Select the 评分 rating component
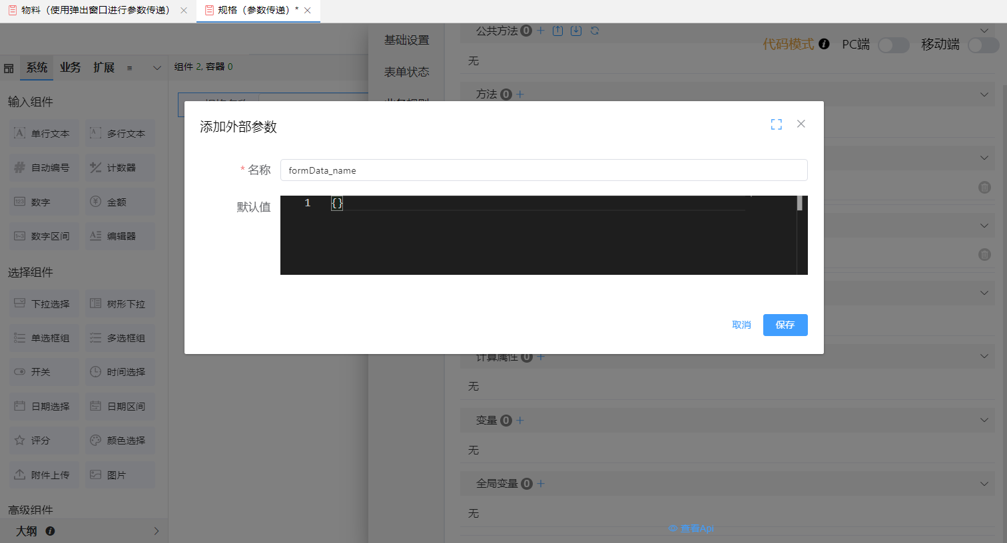Screen dimensions: 1007x543 point(43,440)
